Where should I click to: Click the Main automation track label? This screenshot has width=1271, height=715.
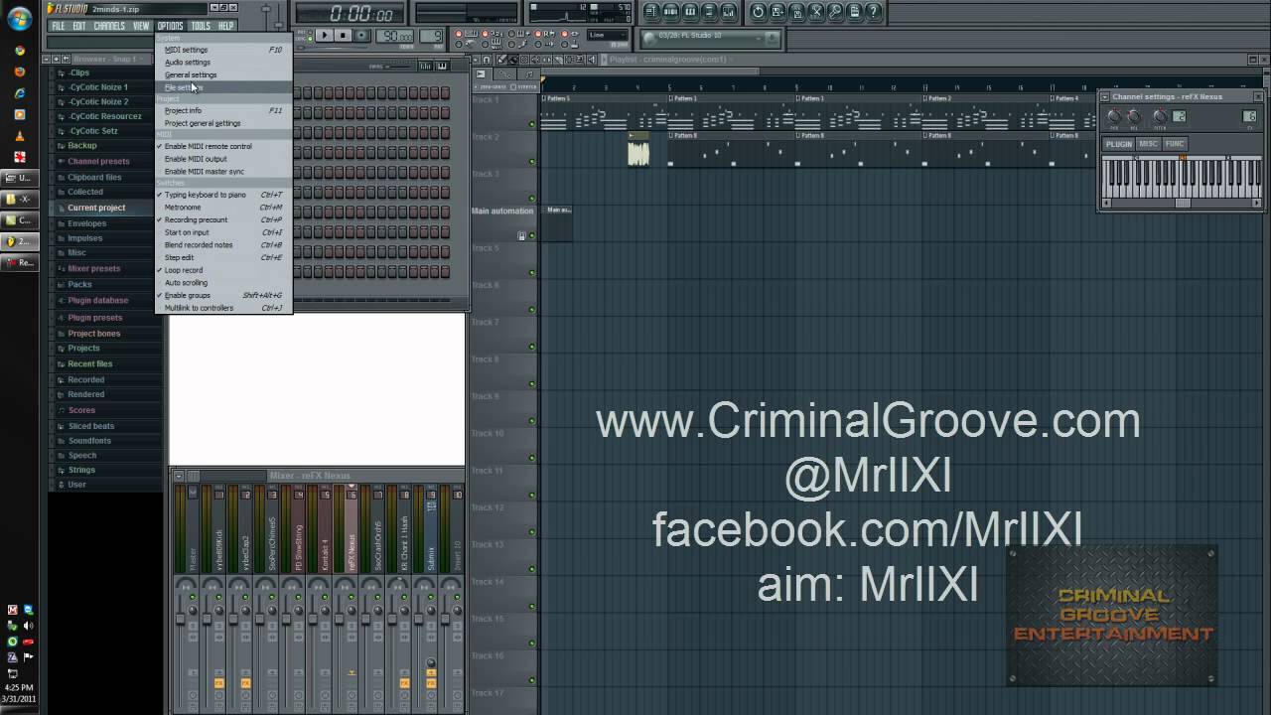[502, 211]
